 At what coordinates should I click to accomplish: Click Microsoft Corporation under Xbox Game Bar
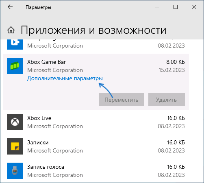click(x=55, y=70)
